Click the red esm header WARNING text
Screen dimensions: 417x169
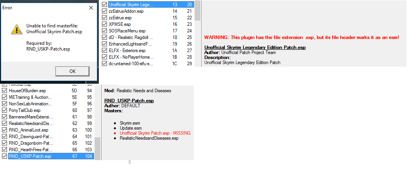coord(302,37)
